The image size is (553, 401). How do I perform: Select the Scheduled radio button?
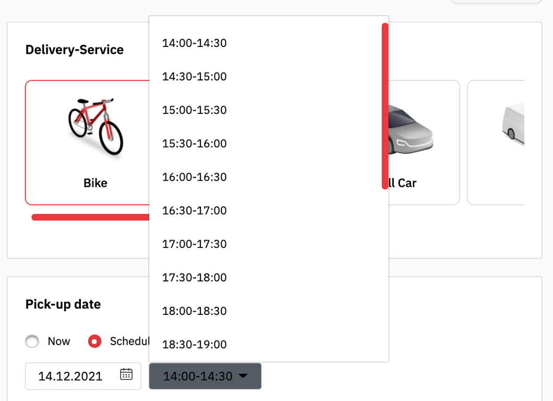pyautogui.click(x=95, y=341)
